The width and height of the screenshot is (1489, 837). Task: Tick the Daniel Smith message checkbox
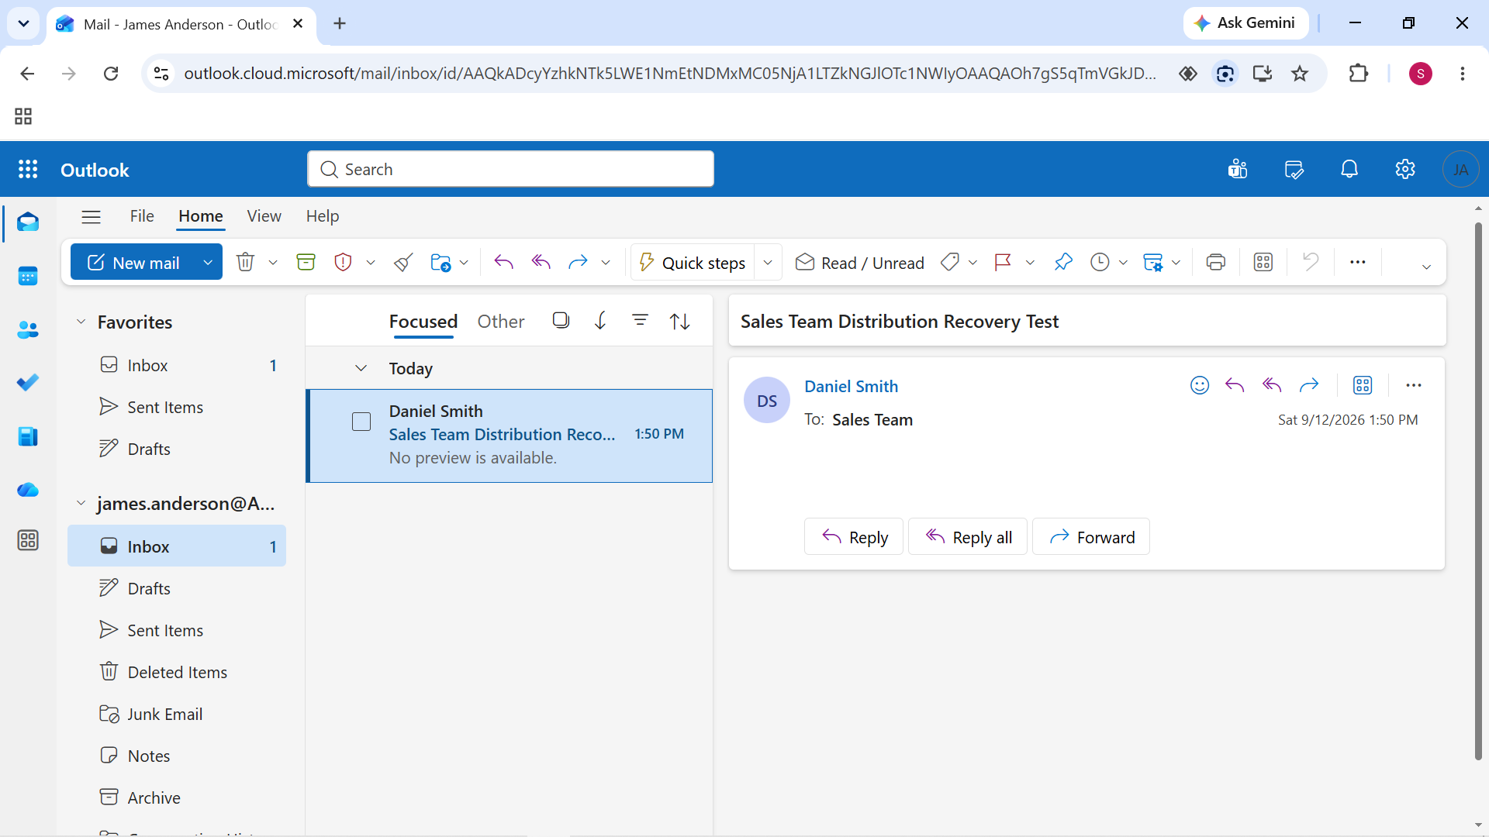pyautogui.click(x=361, y=422)
